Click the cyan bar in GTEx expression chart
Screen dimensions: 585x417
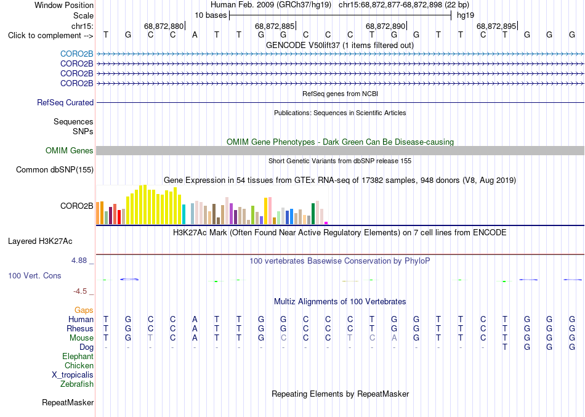pyautogui.click(x=184, y=214)
